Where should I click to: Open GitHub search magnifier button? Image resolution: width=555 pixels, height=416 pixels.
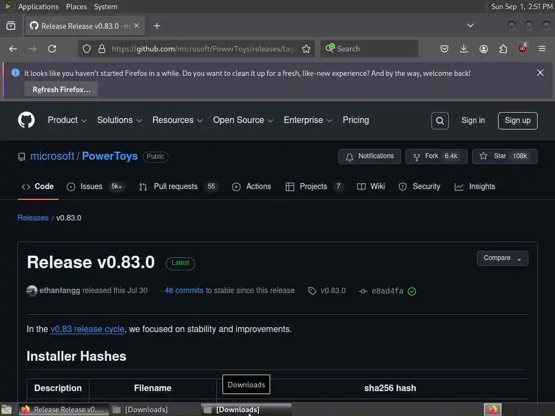click(x=440, y=121)
